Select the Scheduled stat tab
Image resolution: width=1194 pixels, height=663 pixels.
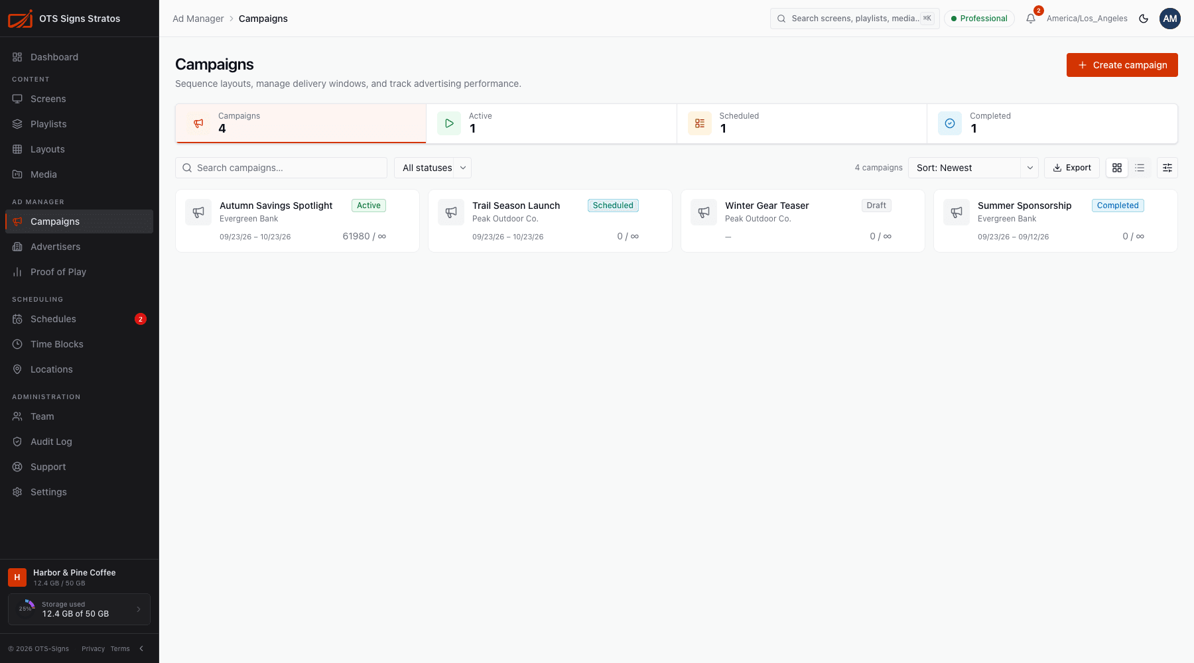tap(802, 123)
